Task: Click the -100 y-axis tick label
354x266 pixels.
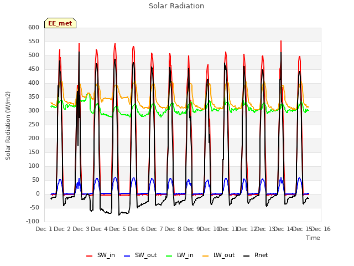Action: (x=33, y=222)
